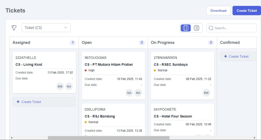Click BW avatar on Living Kost ticket

60,86
